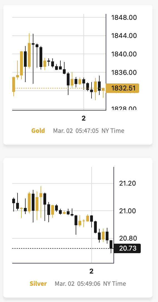
Task: Select the 1836.00 gold price axis label
Action: [x=124, y=72]
